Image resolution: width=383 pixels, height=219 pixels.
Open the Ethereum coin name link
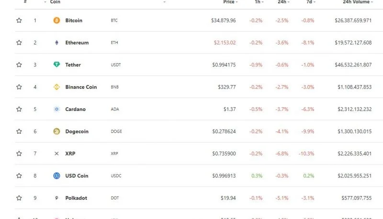click(77, 43)
